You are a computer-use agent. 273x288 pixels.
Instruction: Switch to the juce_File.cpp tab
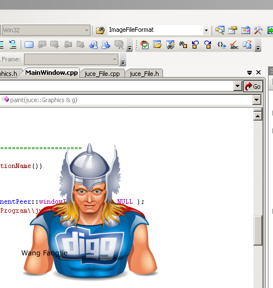[102, 74]
